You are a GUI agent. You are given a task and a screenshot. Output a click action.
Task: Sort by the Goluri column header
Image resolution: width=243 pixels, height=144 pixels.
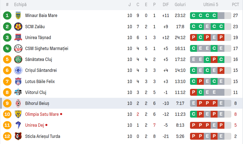tap(180, 5)
